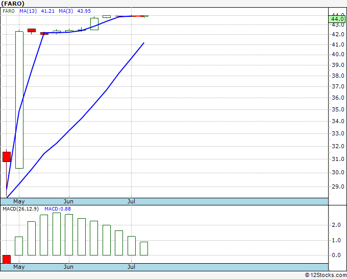Screen dimensions: 347x279
Task: Click the Jun label below MACD panel
Action: pyautogui.click(x=68, y=267)
